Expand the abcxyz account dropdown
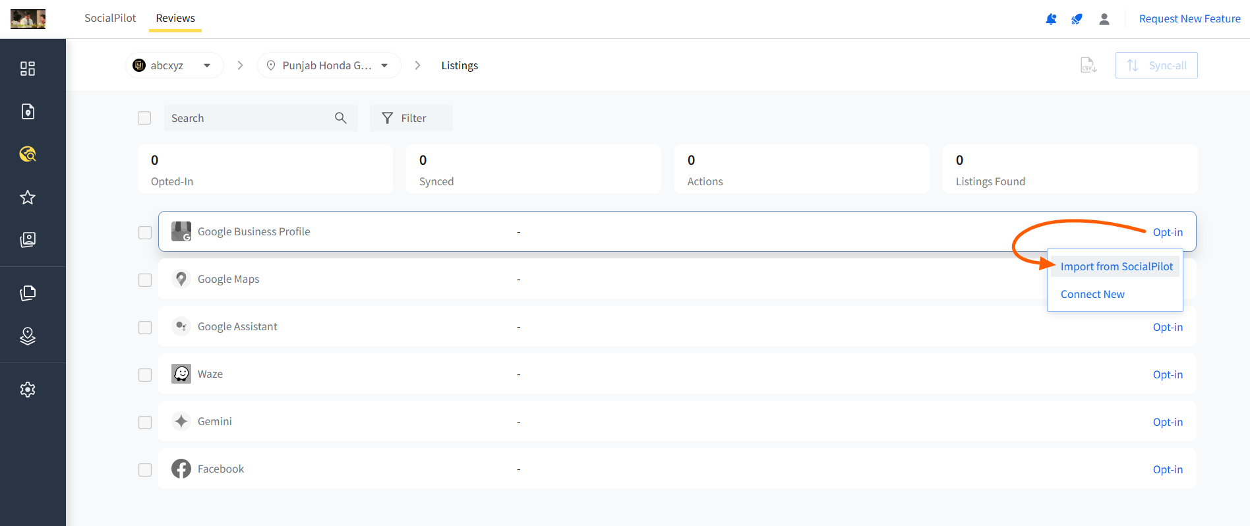This screenshot has height=526, width=1250. click(174, 65)
